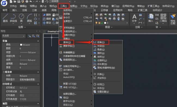
Task: Click the ByLayer 颜色 color swatch
Action: coord(21,45)
